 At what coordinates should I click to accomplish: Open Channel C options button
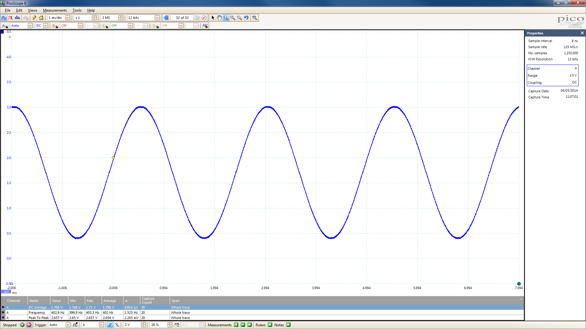point(105,26)
